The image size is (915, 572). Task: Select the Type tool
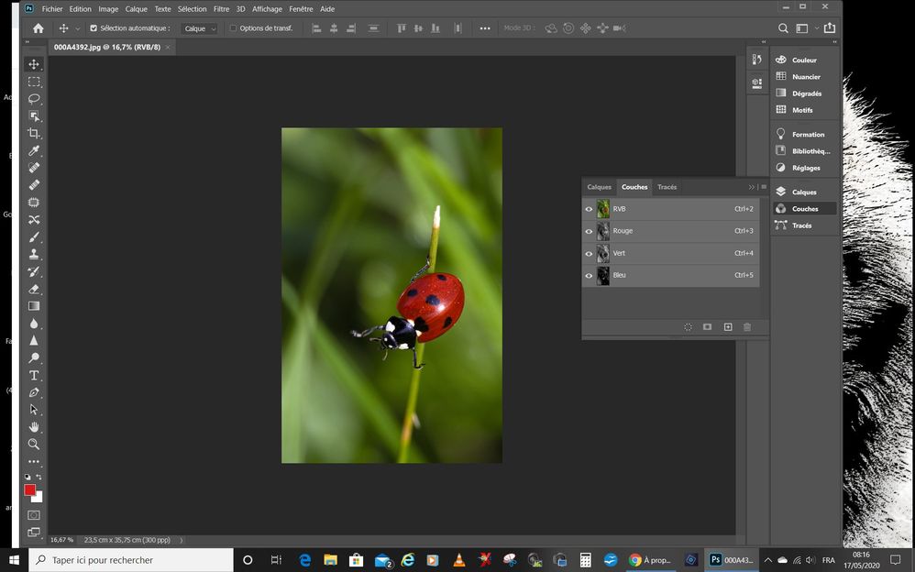[x=34, y=375]
